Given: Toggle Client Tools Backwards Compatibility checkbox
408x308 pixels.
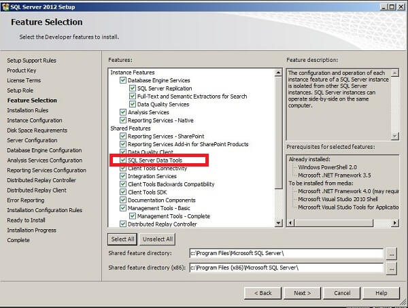Looking at the screenshot, I should pos(123,184).
